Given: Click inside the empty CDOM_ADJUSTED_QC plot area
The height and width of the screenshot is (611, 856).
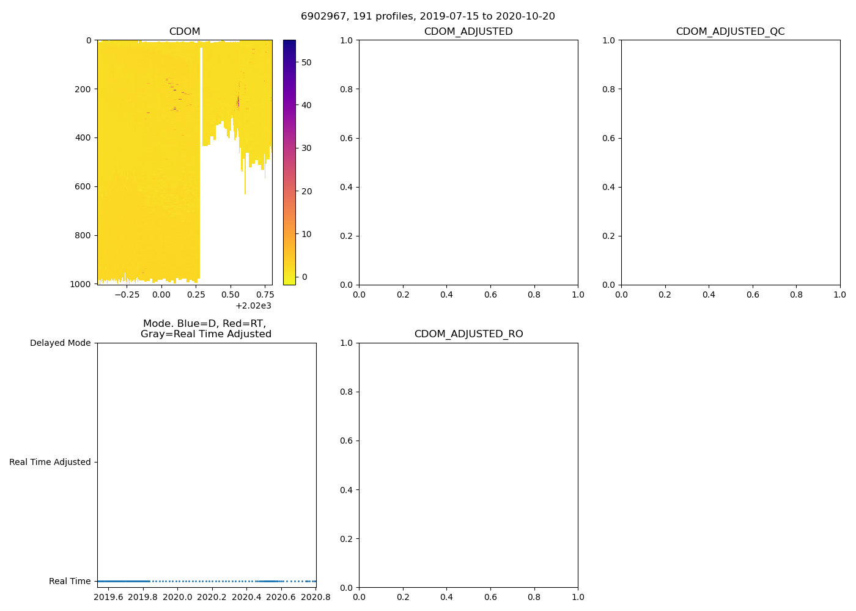Looking at the screenshot, I should click(x=730, y=163).
